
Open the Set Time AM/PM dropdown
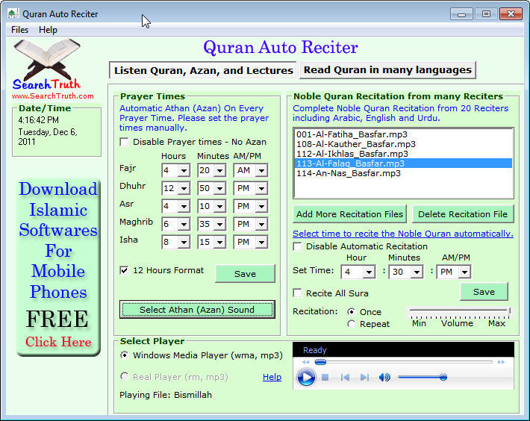(x=465, y=272)
